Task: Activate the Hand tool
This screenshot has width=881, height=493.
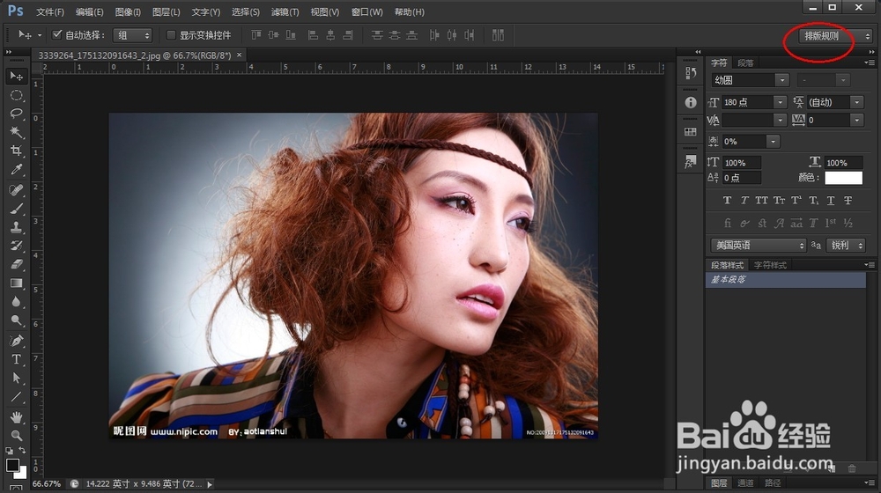Action: click(16, 416)
